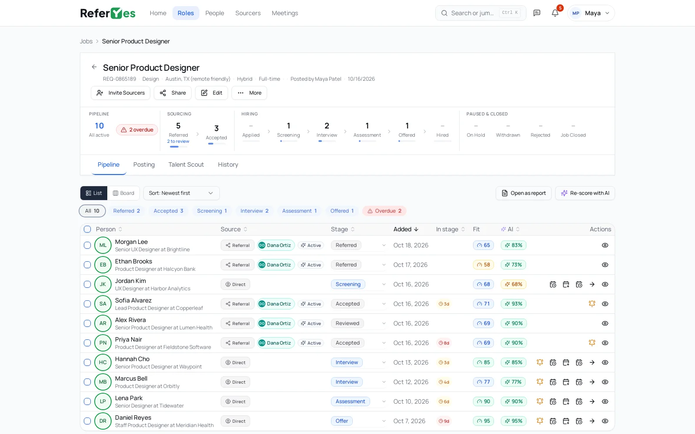Open the Maya user menu dropdown
695x434 pixels.
click(x=591, y=13)
